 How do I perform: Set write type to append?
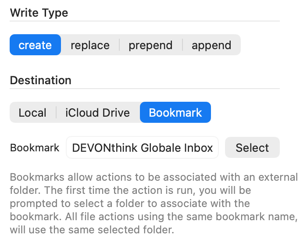[211, 45]
